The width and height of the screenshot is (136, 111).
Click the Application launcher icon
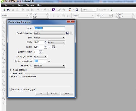70,10
